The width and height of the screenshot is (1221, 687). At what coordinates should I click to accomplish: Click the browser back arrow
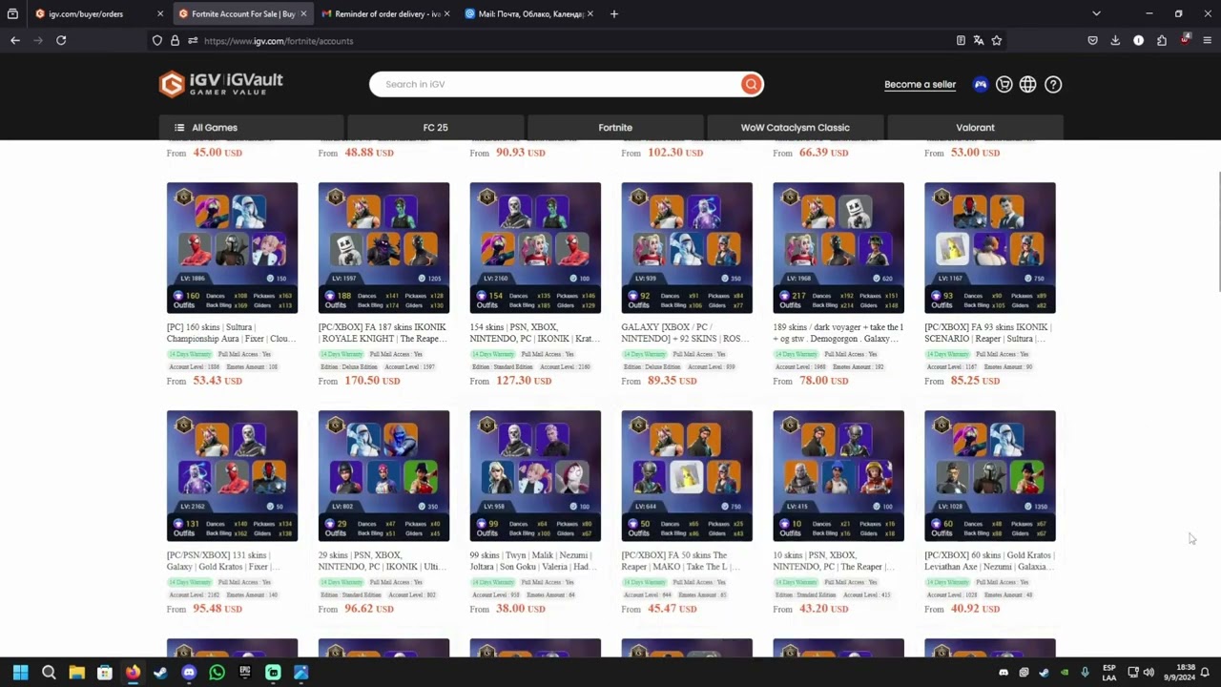click(15, 40)
